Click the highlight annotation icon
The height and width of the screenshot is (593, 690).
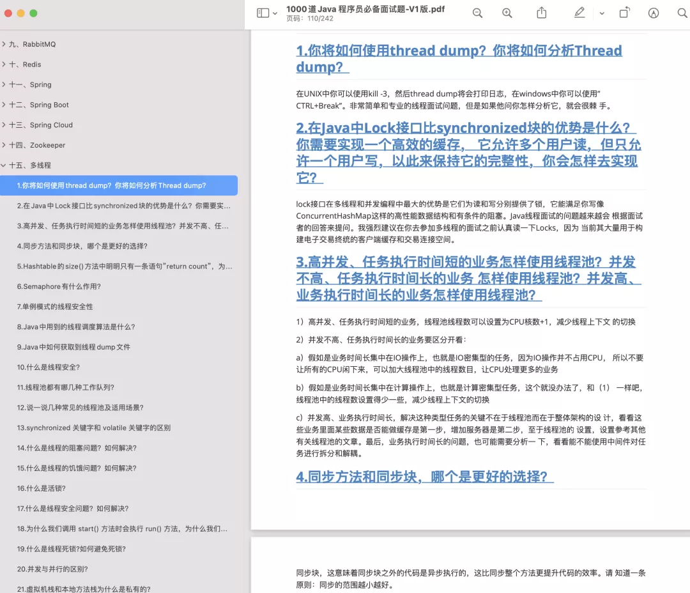tap(653, 13)
